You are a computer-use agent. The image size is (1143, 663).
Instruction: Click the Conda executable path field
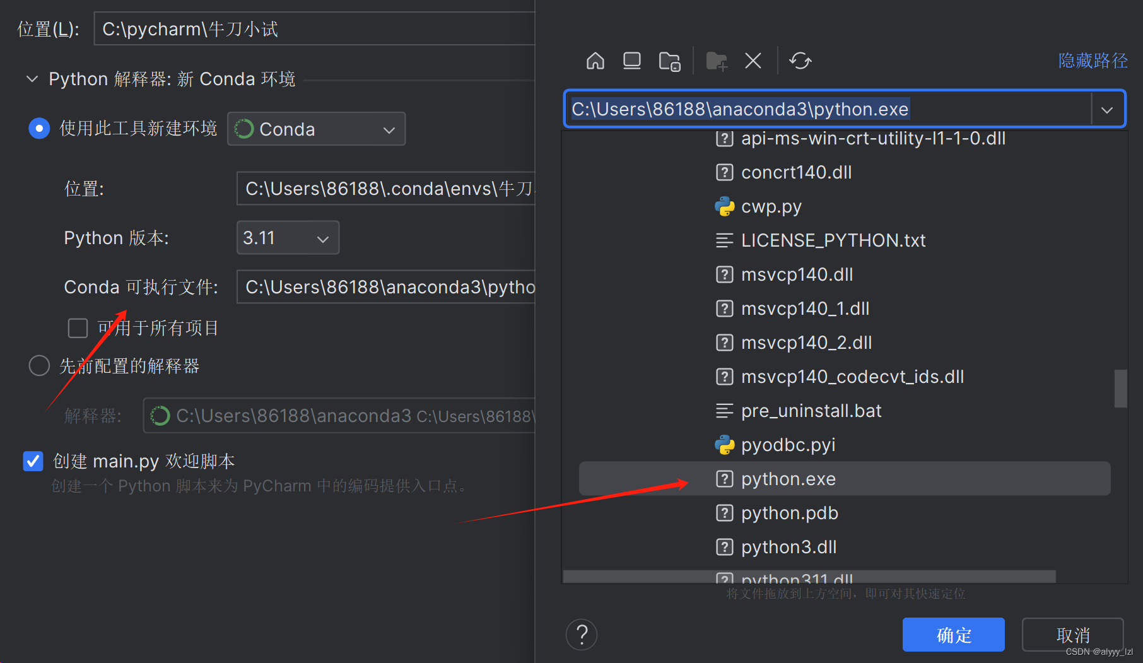coord(385,287)
